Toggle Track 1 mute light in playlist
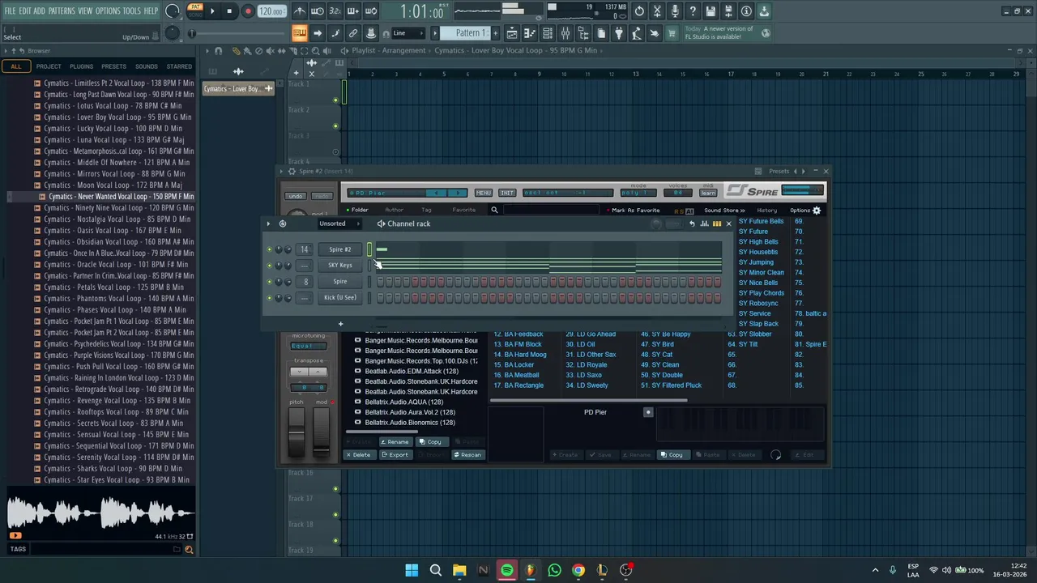The height and width of the screenshot is (583, 1037). click(x=335, y=100)
